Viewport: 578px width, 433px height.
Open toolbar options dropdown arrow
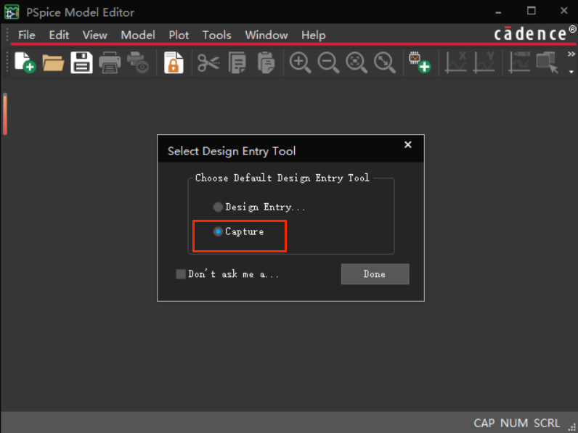click(571, 72)
